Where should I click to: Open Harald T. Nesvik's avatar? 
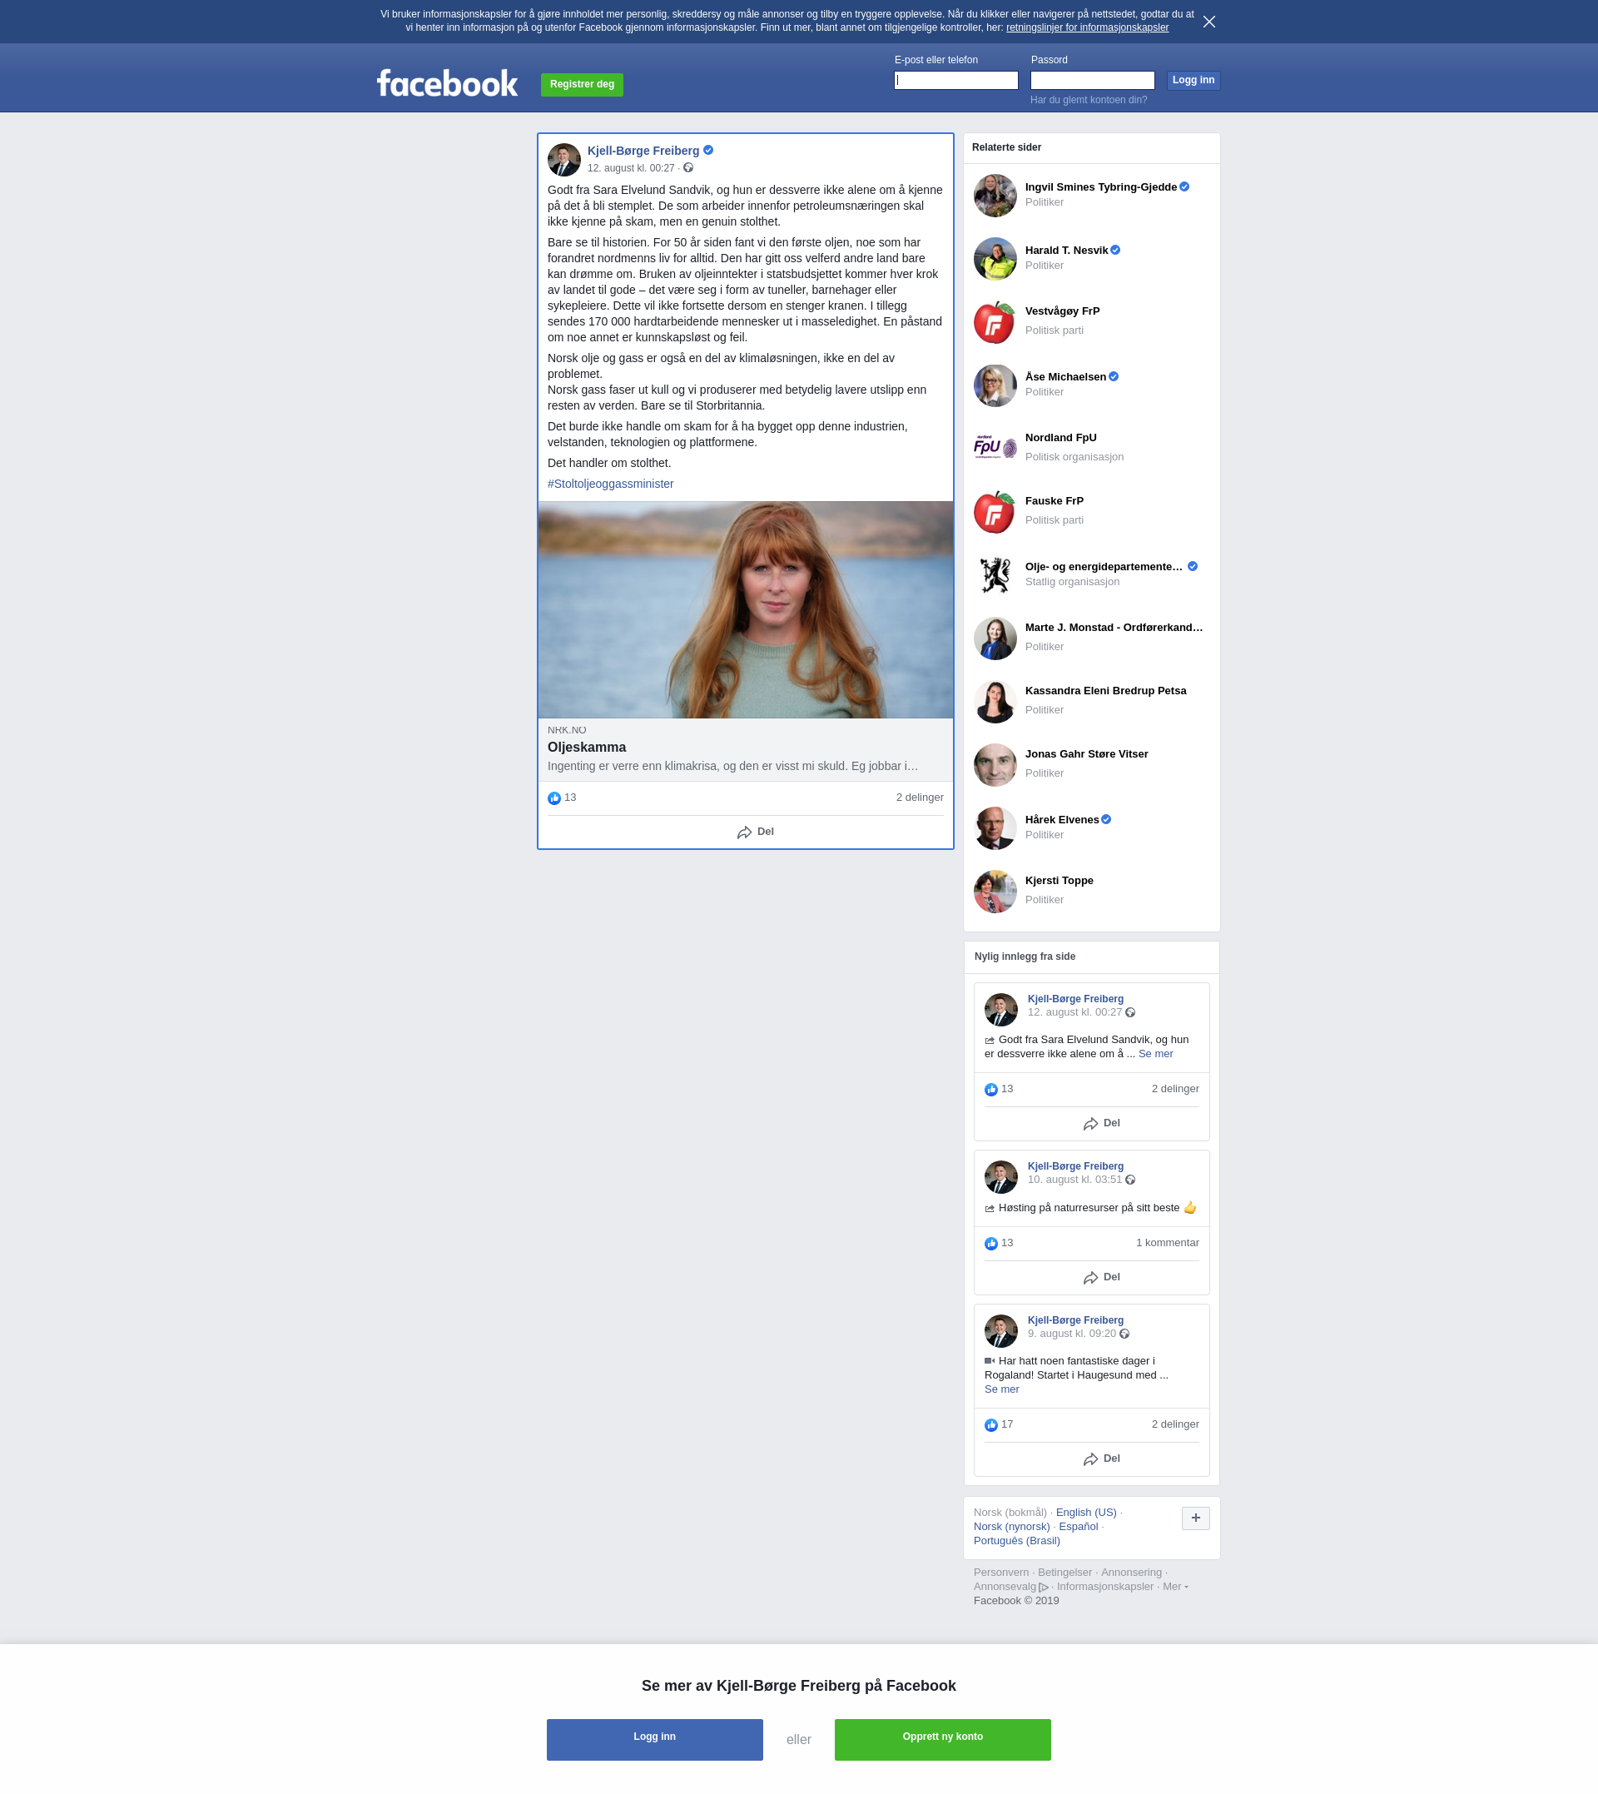995,259
